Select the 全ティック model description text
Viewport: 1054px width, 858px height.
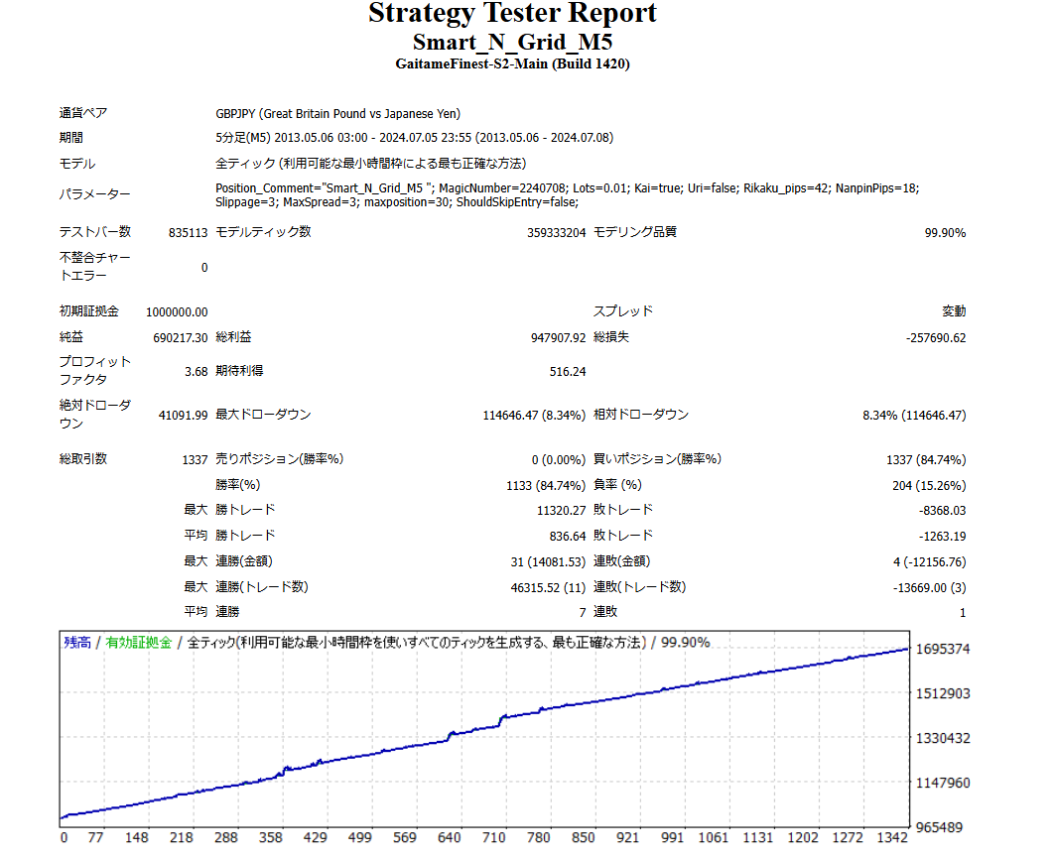point(370,164)
